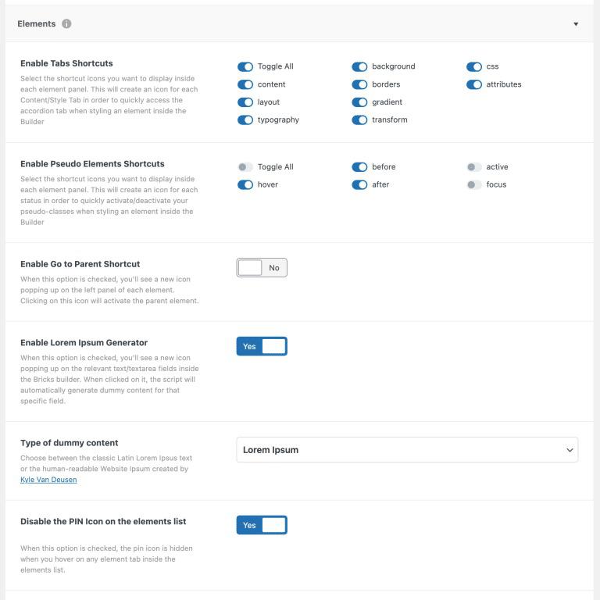Image resolution: width=600 pixels, height=600 pixels.
Task: Disable the hover pseudo-class shortcut
Action: [x=245, y=185]
